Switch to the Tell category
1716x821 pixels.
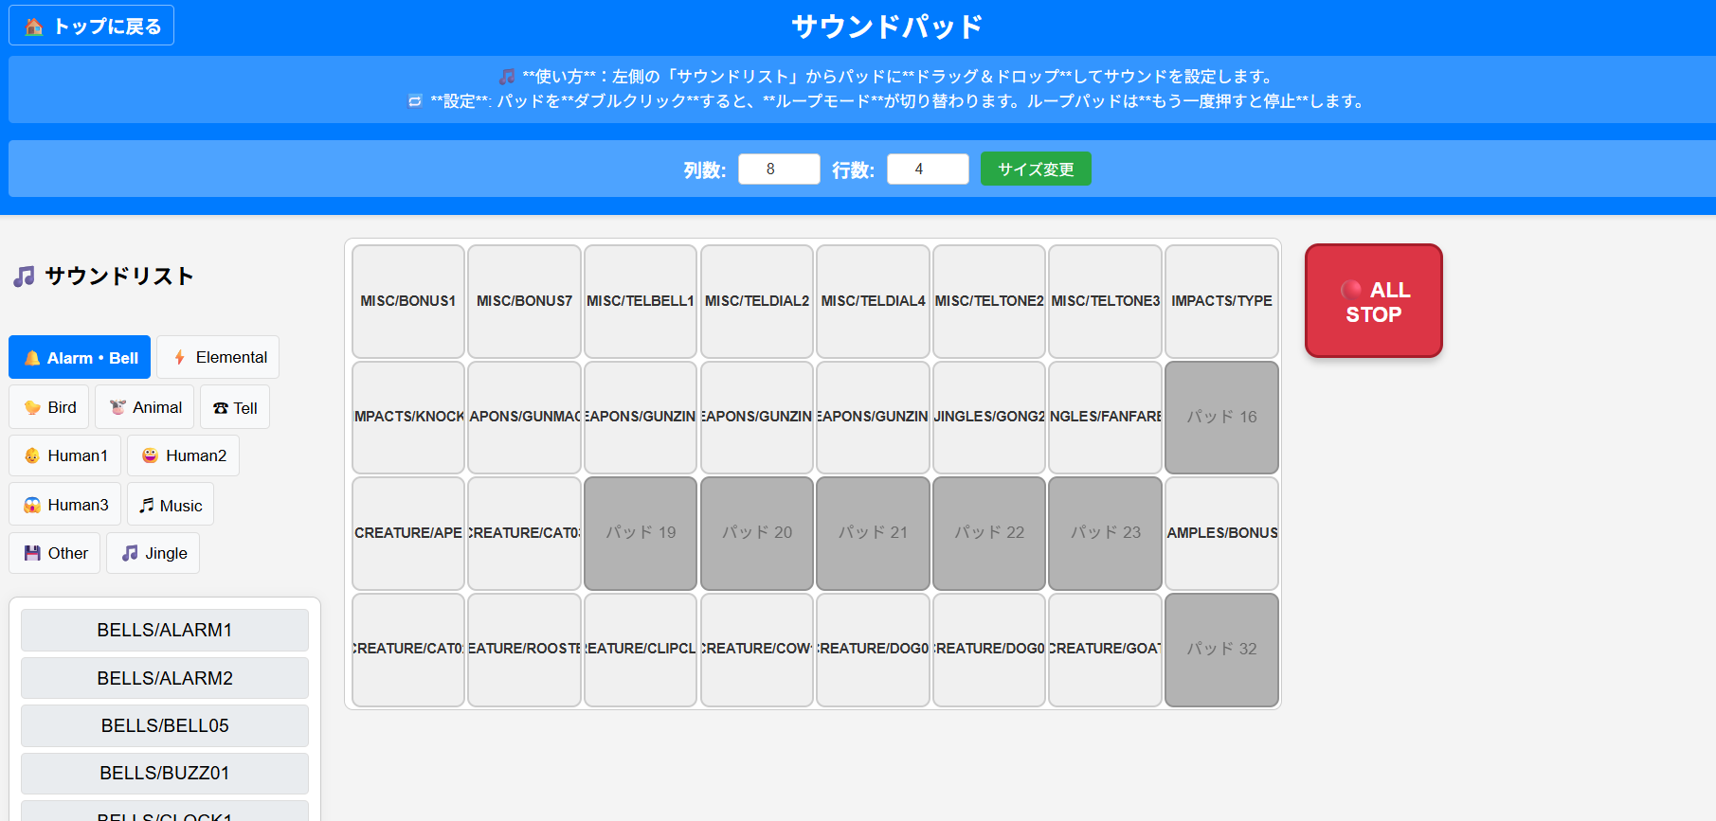pos(235,407)
